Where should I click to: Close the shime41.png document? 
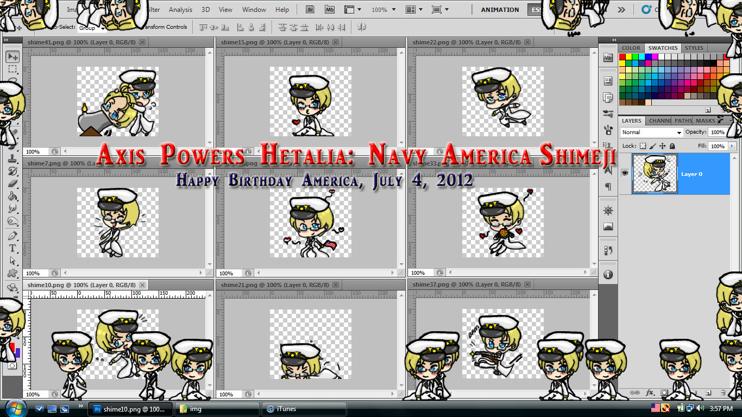[x=142, y=42]
